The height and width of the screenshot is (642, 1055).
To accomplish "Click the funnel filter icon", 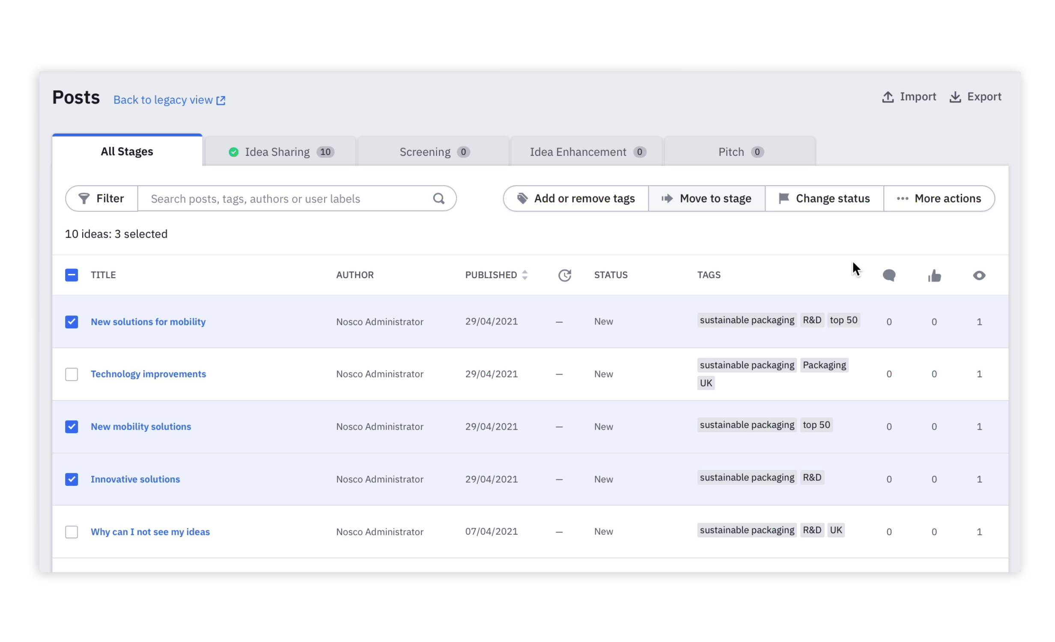I will (x=84, y=199).
